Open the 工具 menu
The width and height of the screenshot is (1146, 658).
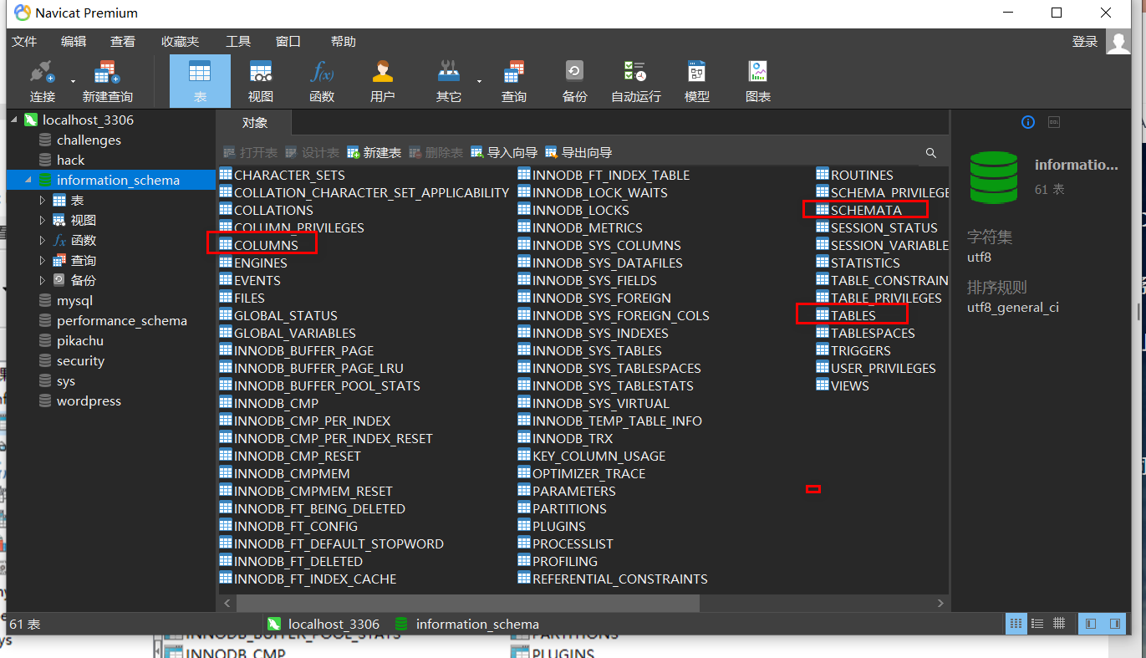point(238,41)
